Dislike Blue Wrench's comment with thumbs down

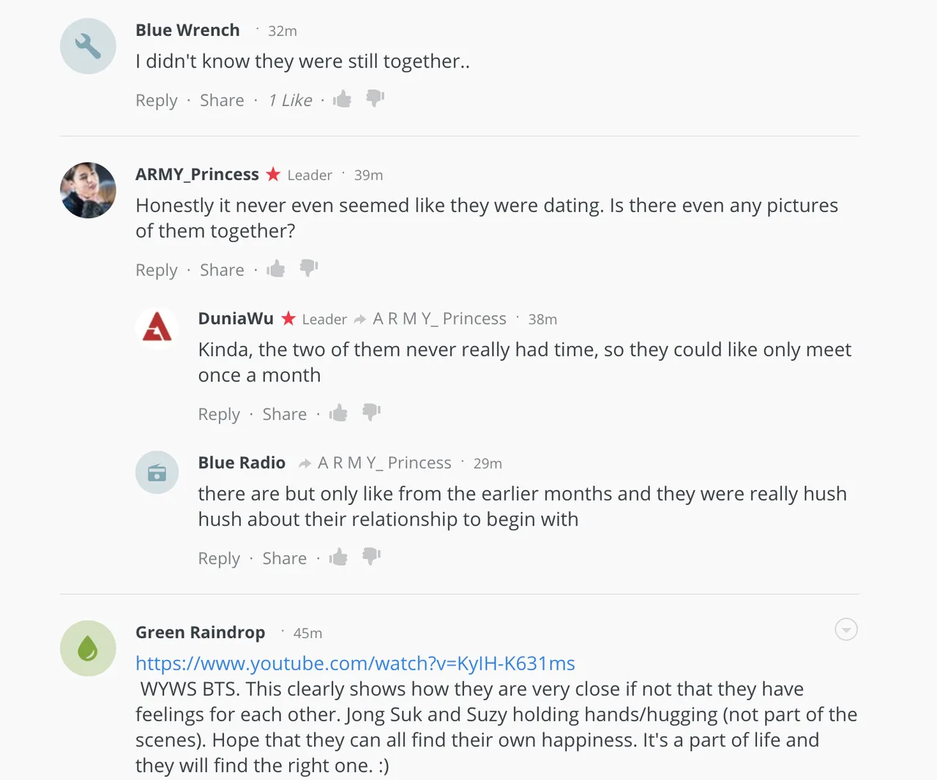375,99
